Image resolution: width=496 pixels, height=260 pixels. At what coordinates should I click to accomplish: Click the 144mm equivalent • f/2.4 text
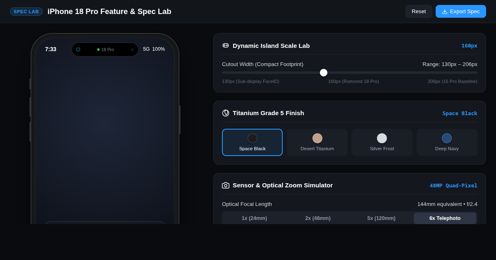point(447,204)
